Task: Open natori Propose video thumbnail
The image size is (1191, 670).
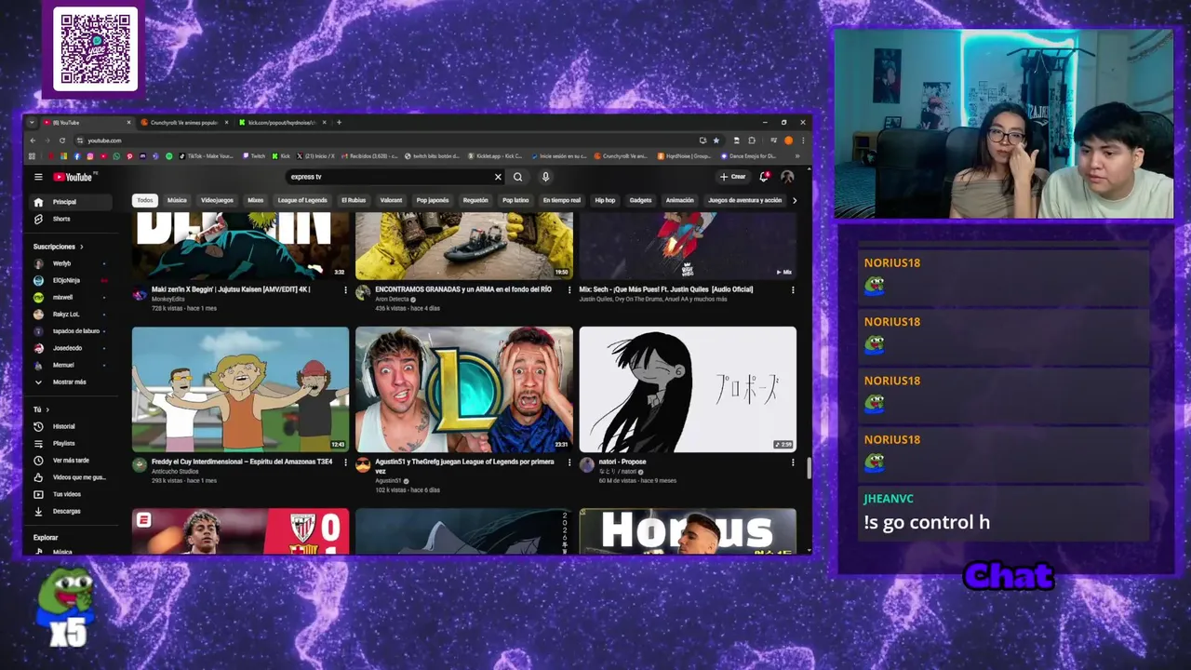Action: tap(688, 389)
